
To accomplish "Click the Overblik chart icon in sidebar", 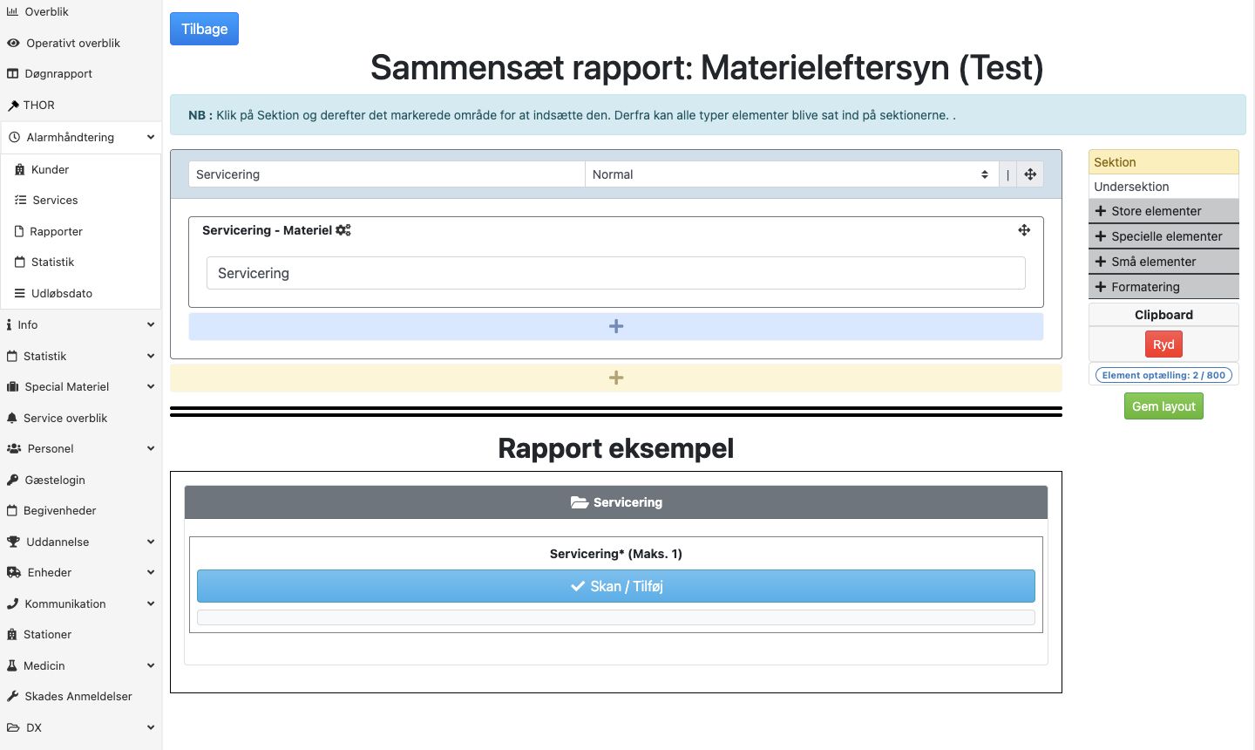I will (12, 12).
